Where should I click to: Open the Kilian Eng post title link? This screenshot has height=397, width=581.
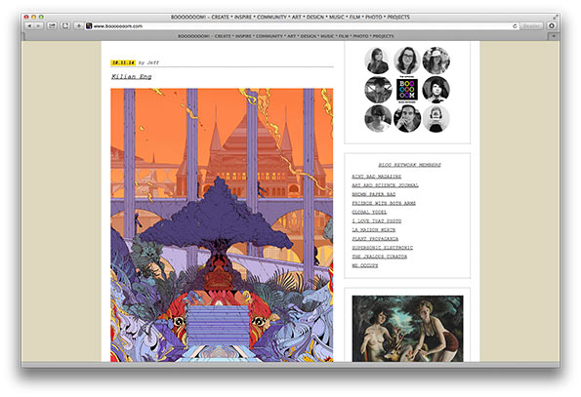click(131, 77)
